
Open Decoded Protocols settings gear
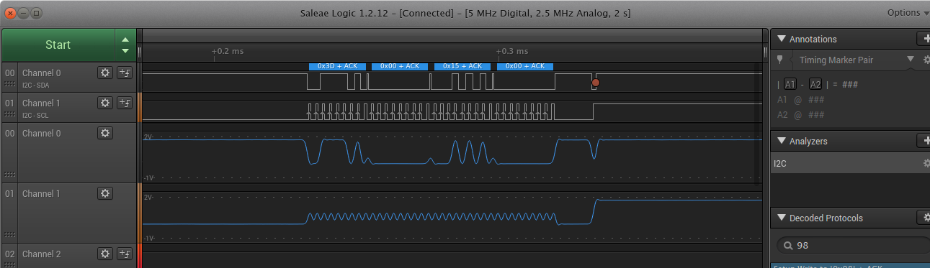924,218
